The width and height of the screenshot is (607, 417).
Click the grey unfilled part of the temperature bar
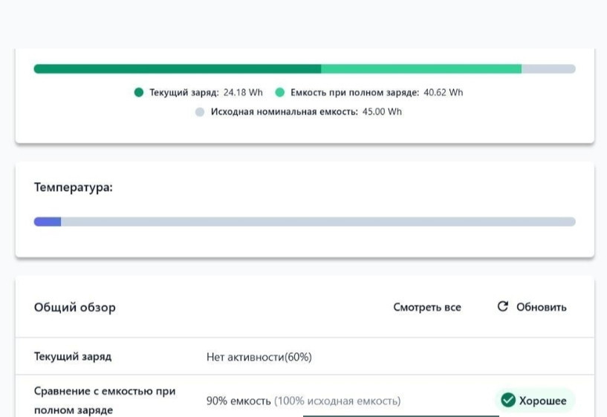(x=318, y=222)
